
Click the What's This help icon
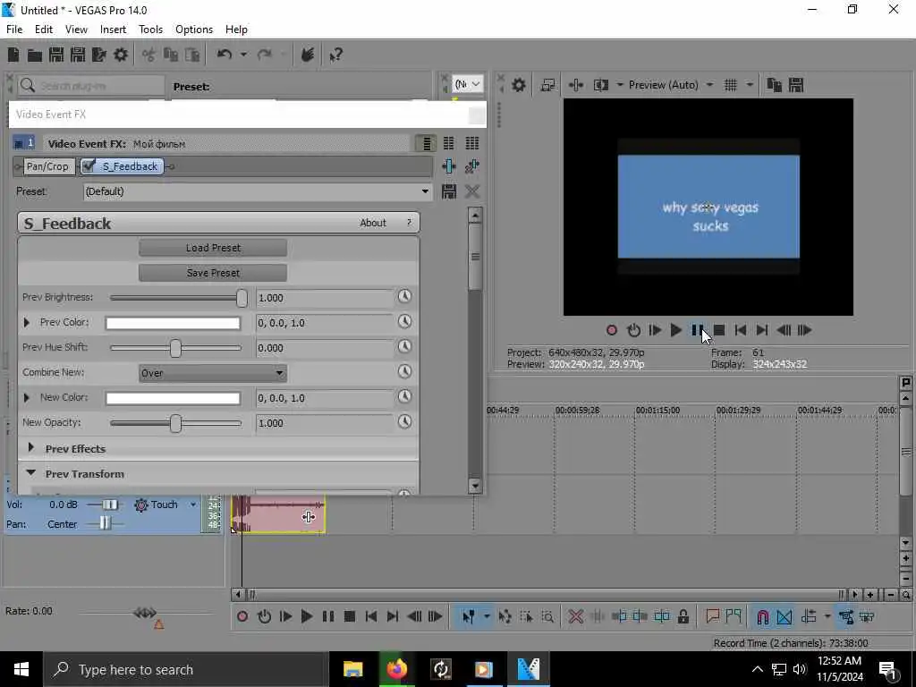pos(335,55)
